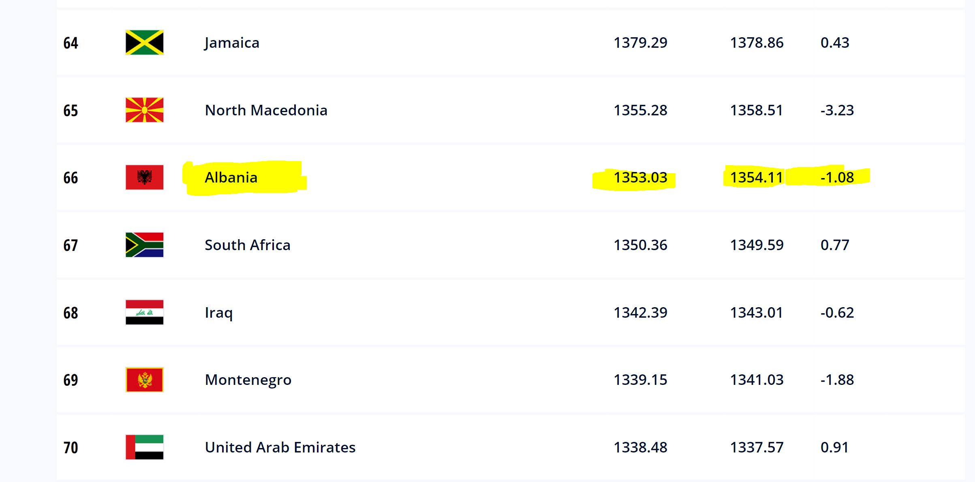The image size is (975, 482).
Task: Click the Albania flag icon
Action: coord(144,177)
